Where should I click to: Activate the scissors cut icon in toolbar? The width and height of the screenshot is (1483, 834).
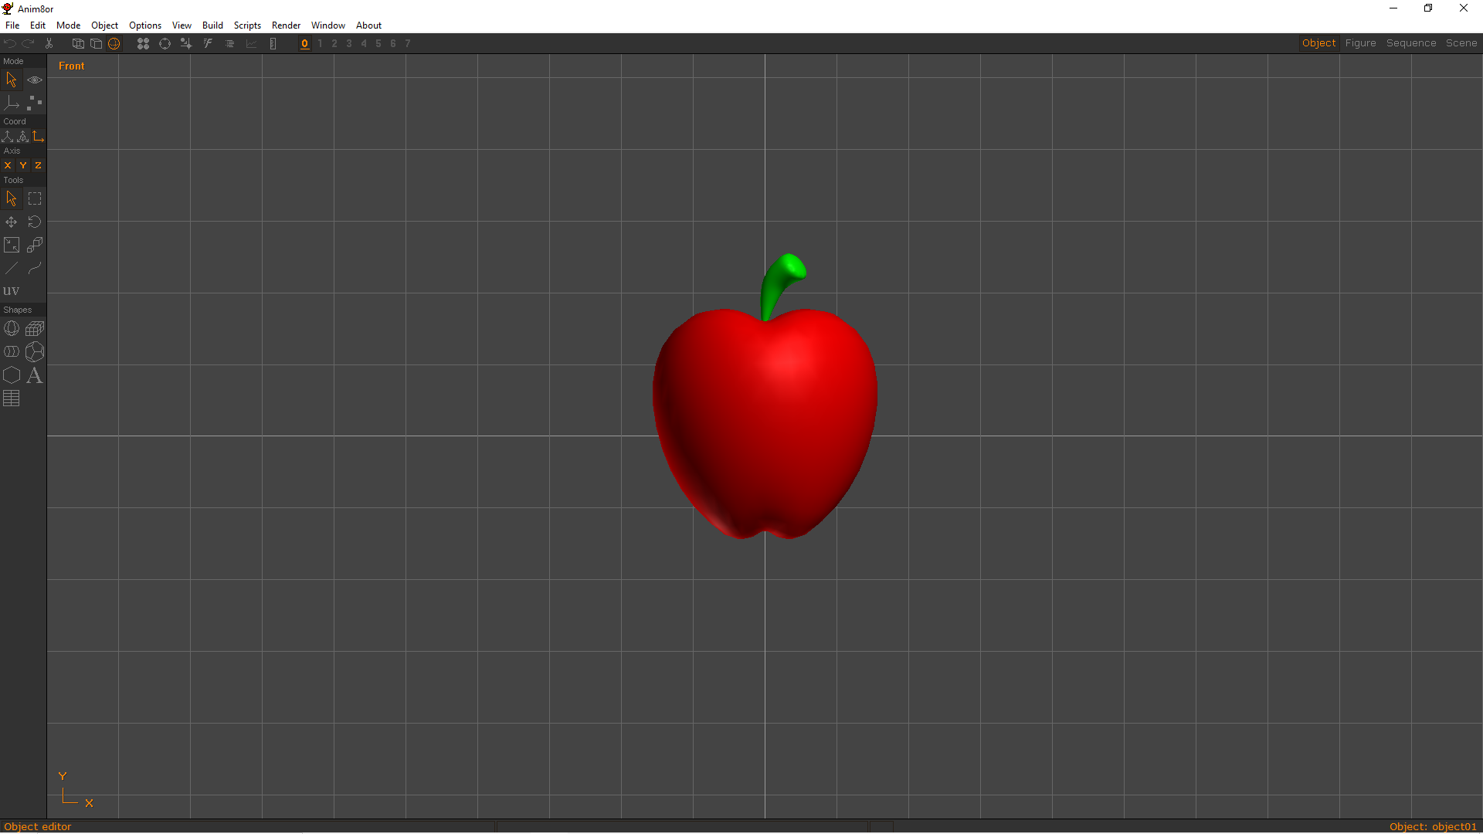[48, 43]
